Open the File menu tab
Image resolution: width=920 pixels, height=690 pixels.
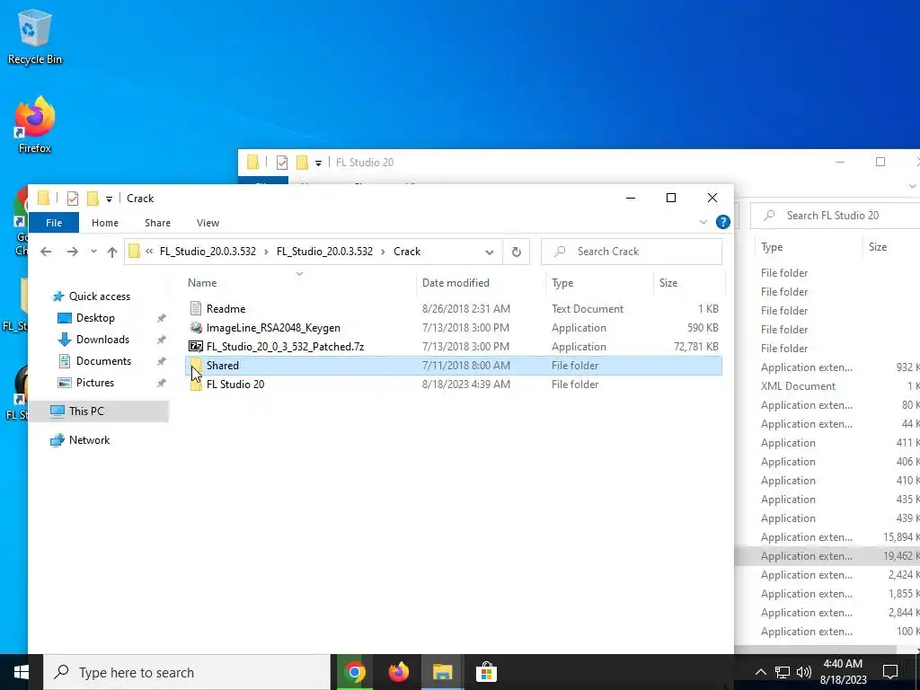(x=53, y=223)
